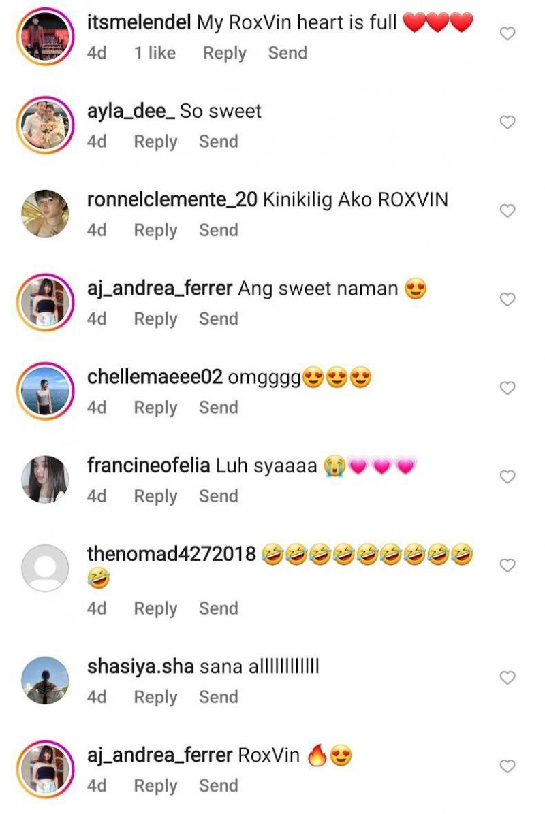Reply to shasiya.sha's comment
This screenshot has width=545, height=814.
[155, 698]
